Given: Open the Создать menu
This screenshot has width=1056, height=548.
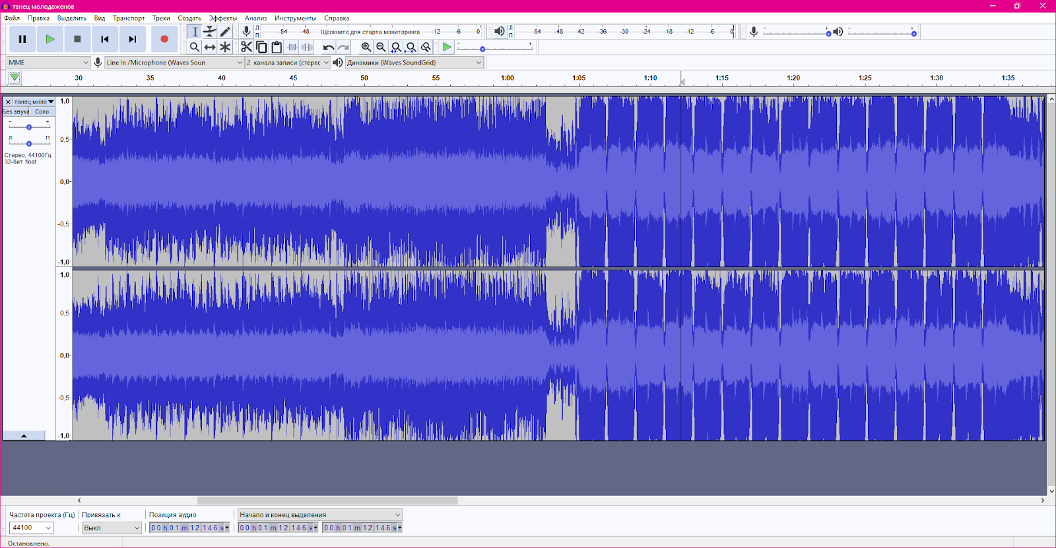Looking at the screenshot, I should (x=189, y=18).
